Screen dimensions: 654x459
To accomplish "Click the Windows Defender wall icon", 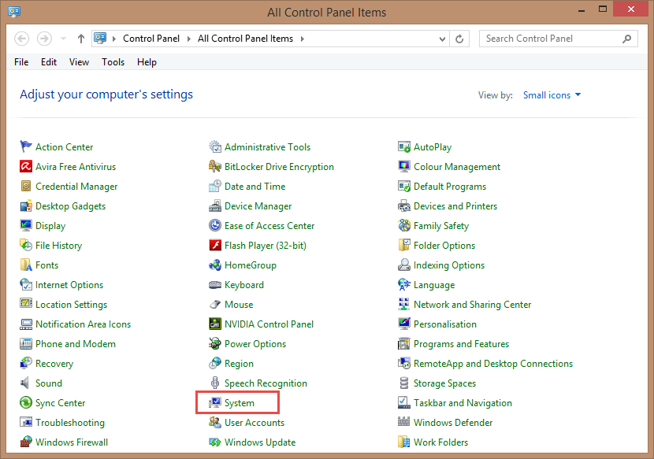I will tap(403, 422).
